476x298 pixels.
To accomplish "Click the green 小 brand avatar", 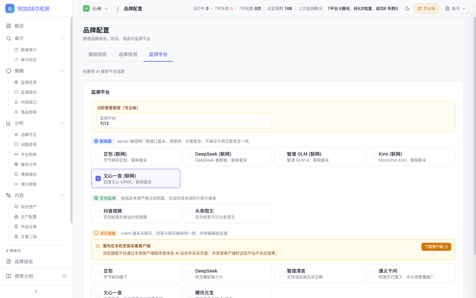I will (86, 9).
